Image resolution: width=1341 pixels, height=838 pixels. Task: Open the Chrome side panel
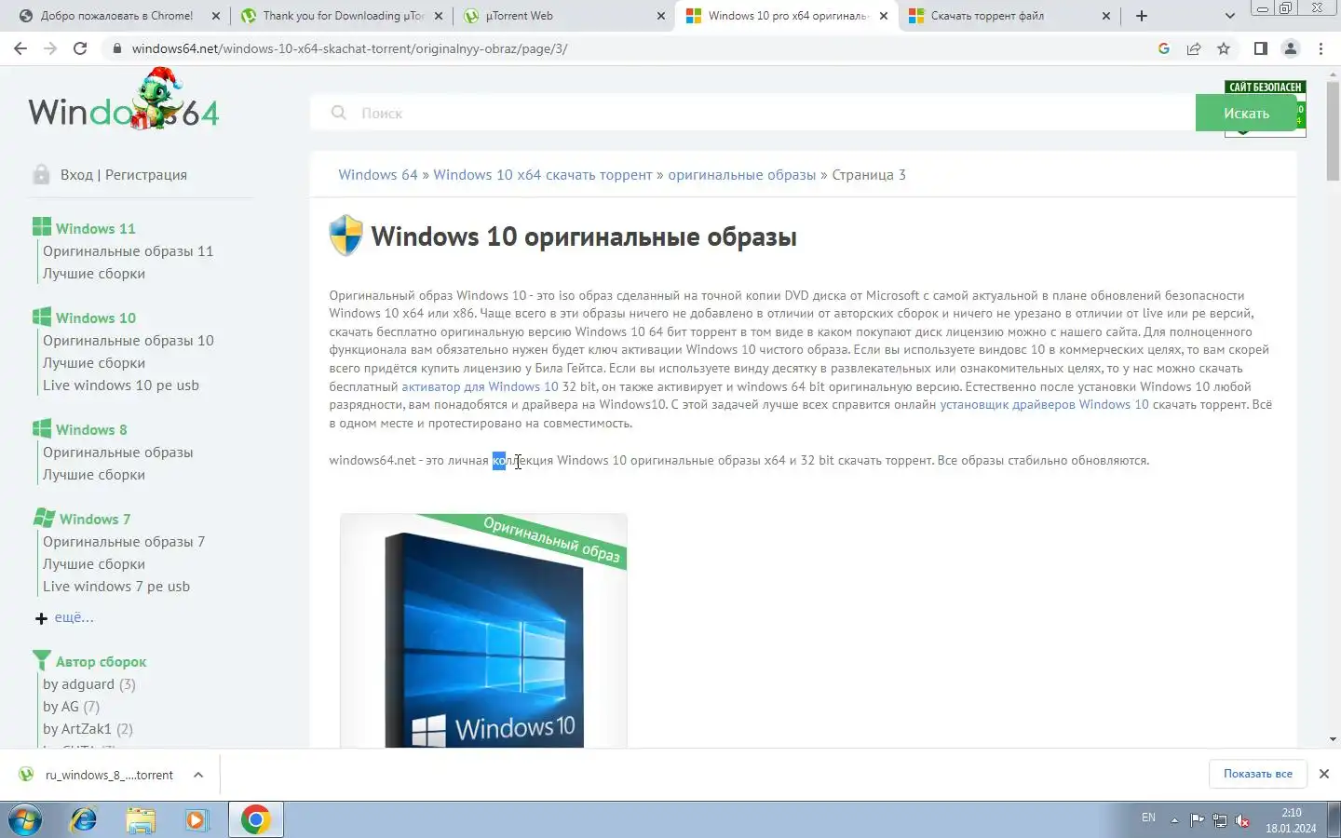tap(1261, 48)
